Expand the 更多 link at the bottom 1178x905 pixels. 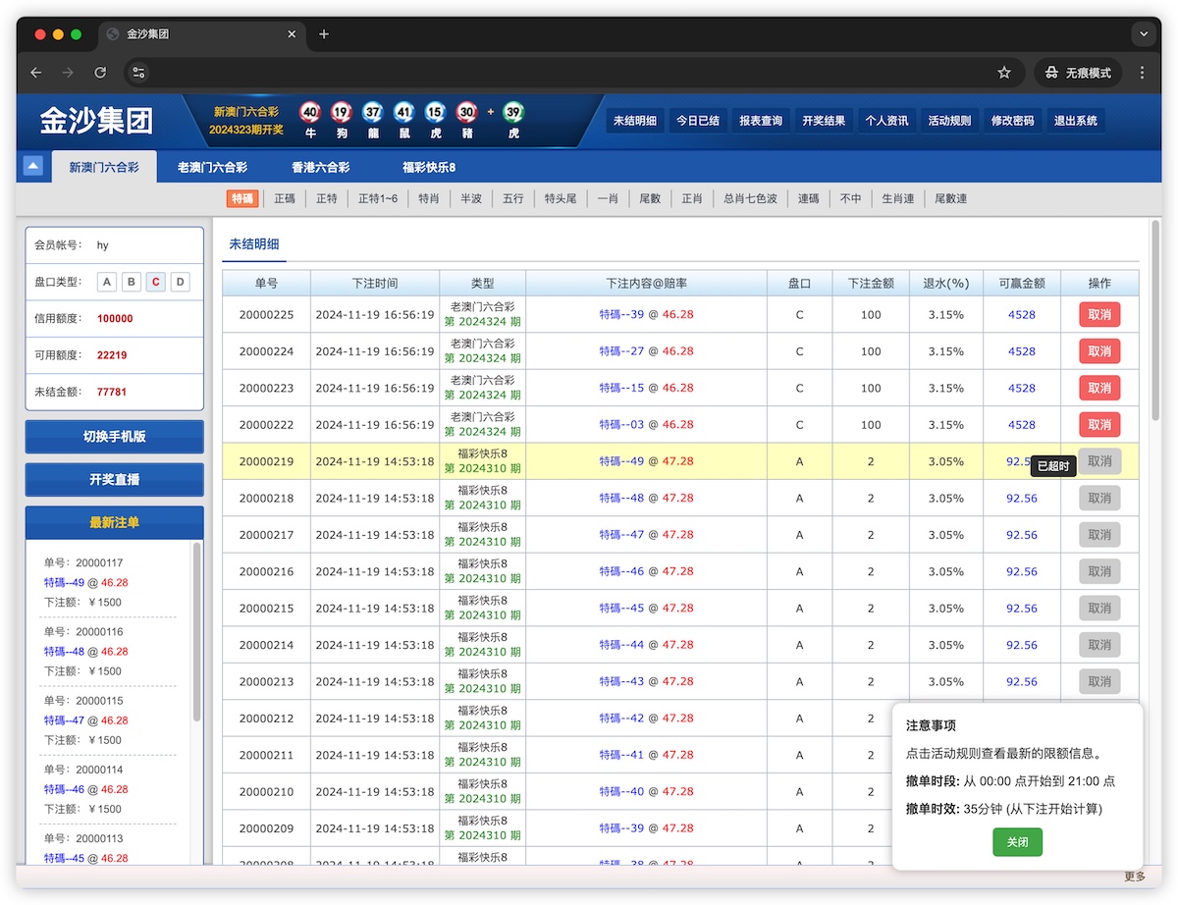coord(1134,877)
